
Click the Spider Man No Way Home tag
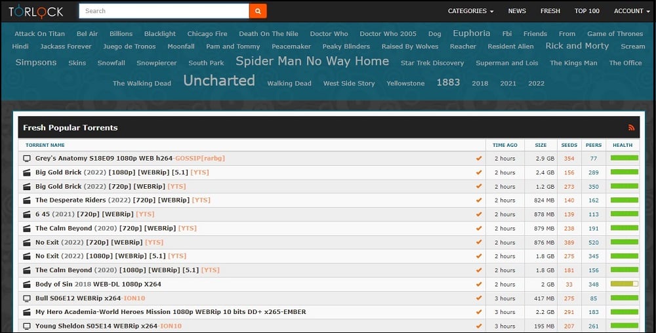point(312,62)
